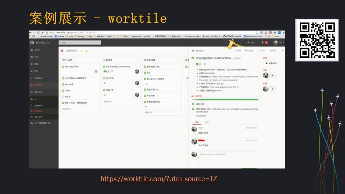This screenshot has width=345, height=194.
Task: Toggle the 专区页新增接口setShareInfo title checkbox
Action: point(193,58)
